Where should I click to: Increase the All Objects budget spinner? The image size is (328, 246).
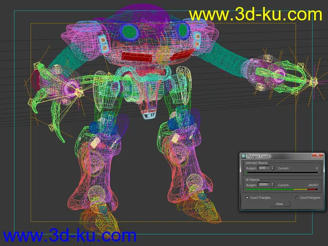click(272, 183)
